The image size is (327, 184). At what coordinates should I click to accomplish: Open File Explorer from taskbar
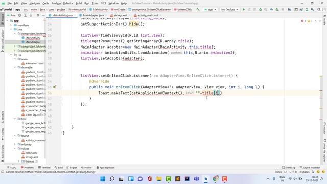coord(159,179)
